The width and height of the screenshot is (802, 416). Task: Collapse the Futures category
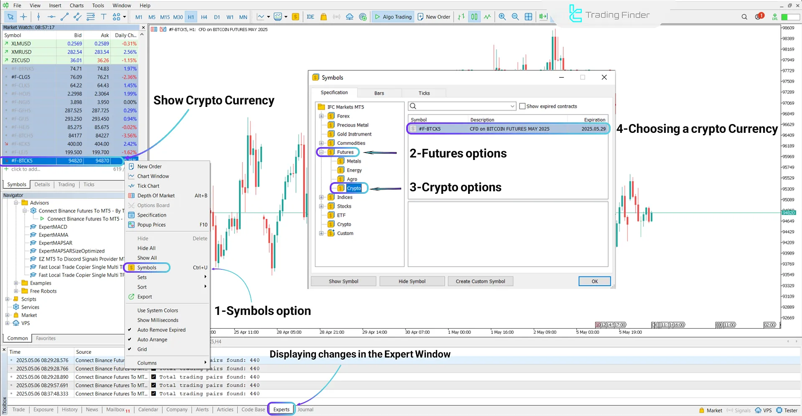(321, 152)
